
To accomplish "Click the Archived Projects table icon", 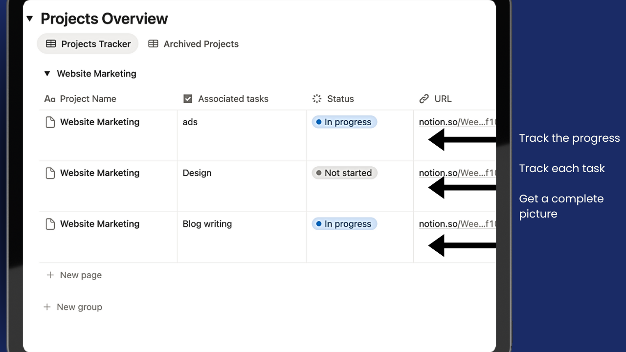I will pyautogui.click(x=153, y=44).
